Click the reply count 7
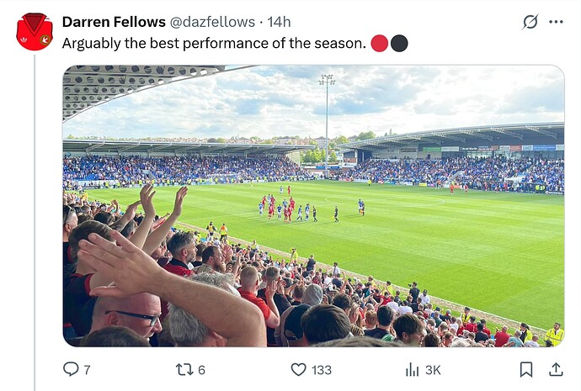The width and height of the screenshot is (581, 391). (87, 369)
